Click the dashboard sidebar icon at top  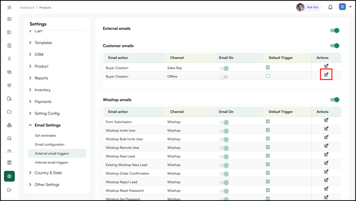pos(10,19)
